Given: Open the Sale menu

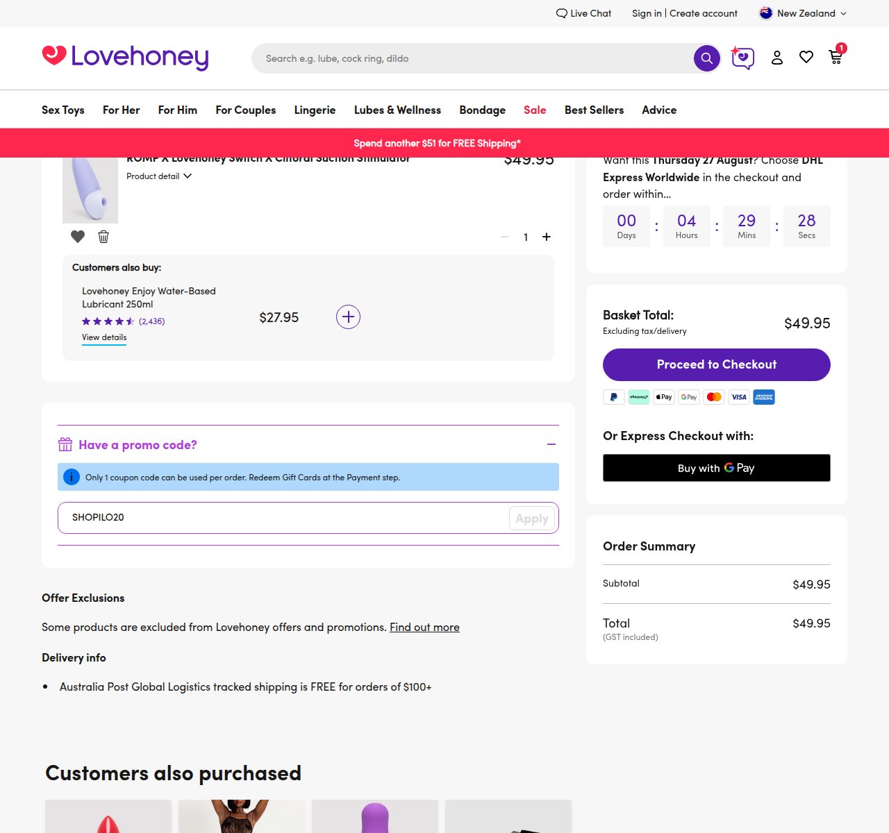Looking at the screenshot, I should (x=535, y=110).
